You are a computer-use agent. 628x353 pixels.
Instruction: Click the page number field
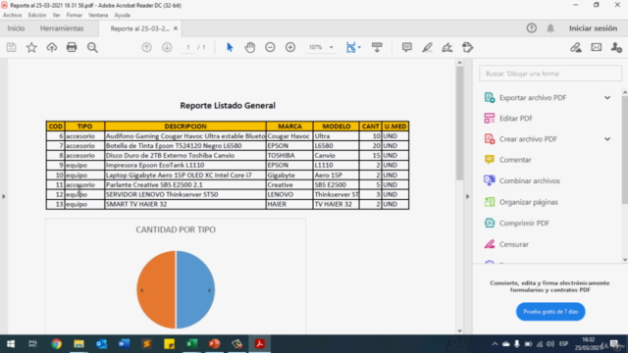point(187,47)
